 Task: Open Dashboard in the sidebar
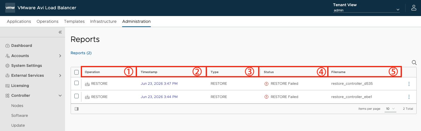[x=22, y=46]
